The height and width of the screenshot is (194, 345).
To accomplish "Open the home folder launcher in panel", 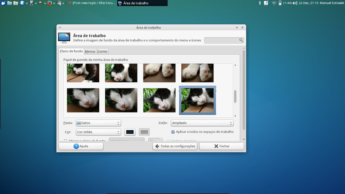I will click(x=16, y=3).
